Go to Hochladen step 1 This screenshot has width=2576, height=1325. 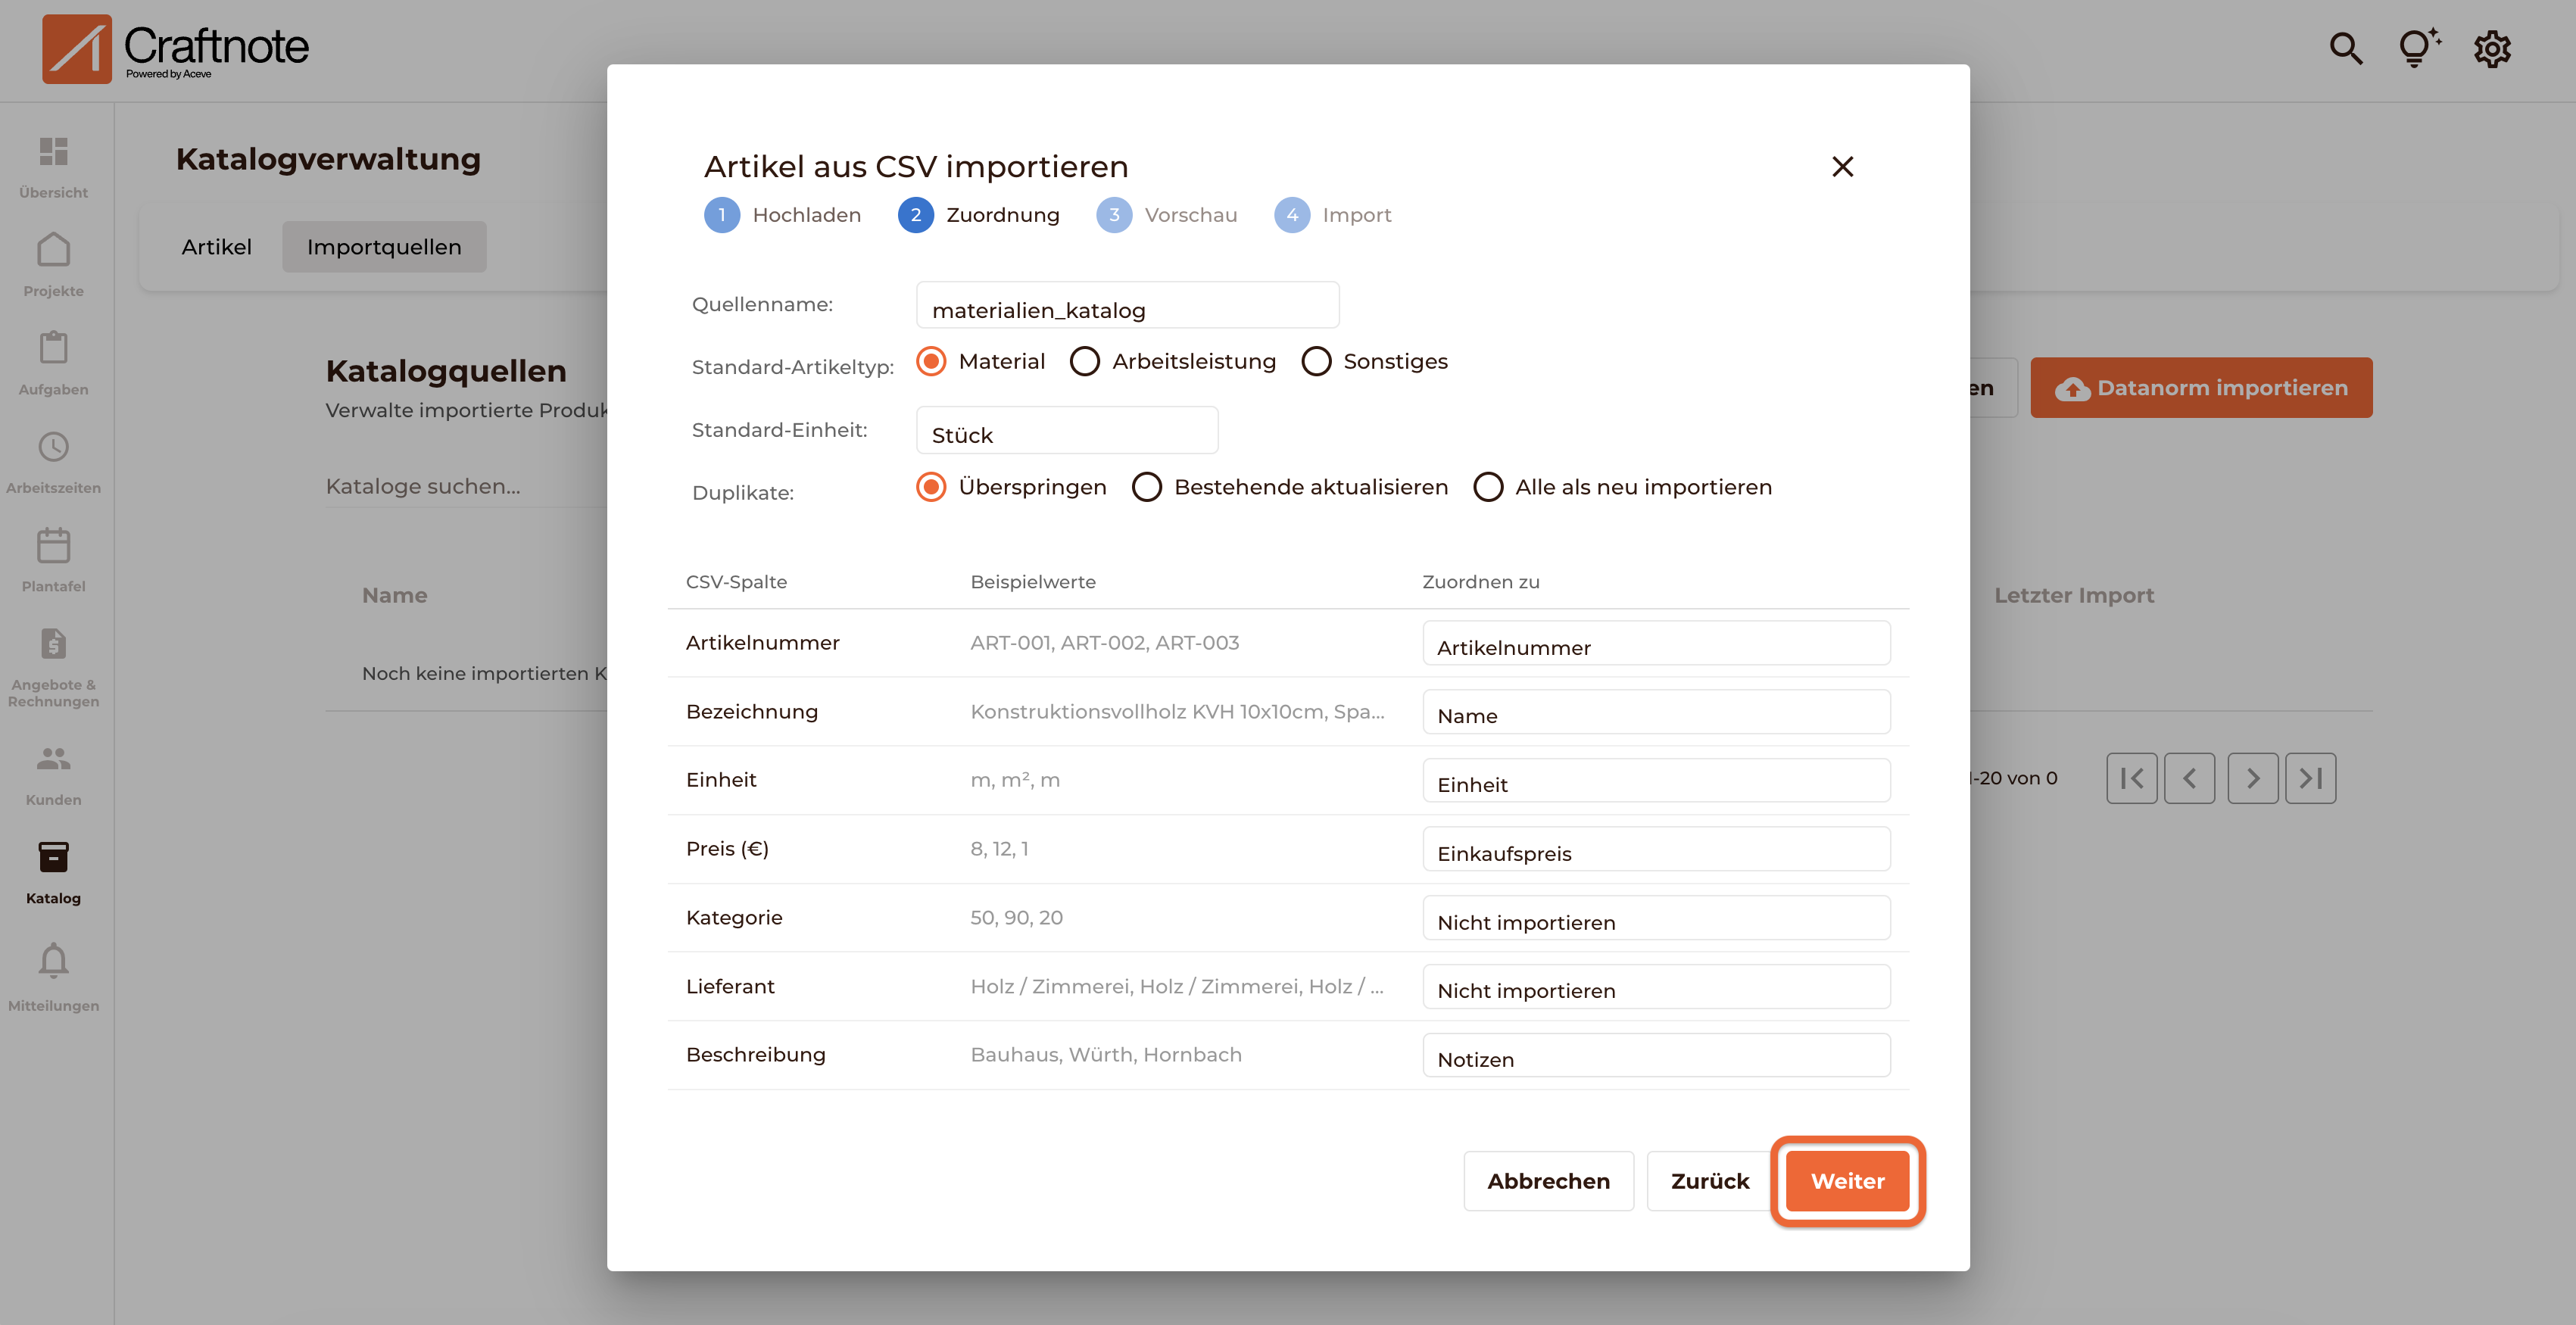point(722,215)
